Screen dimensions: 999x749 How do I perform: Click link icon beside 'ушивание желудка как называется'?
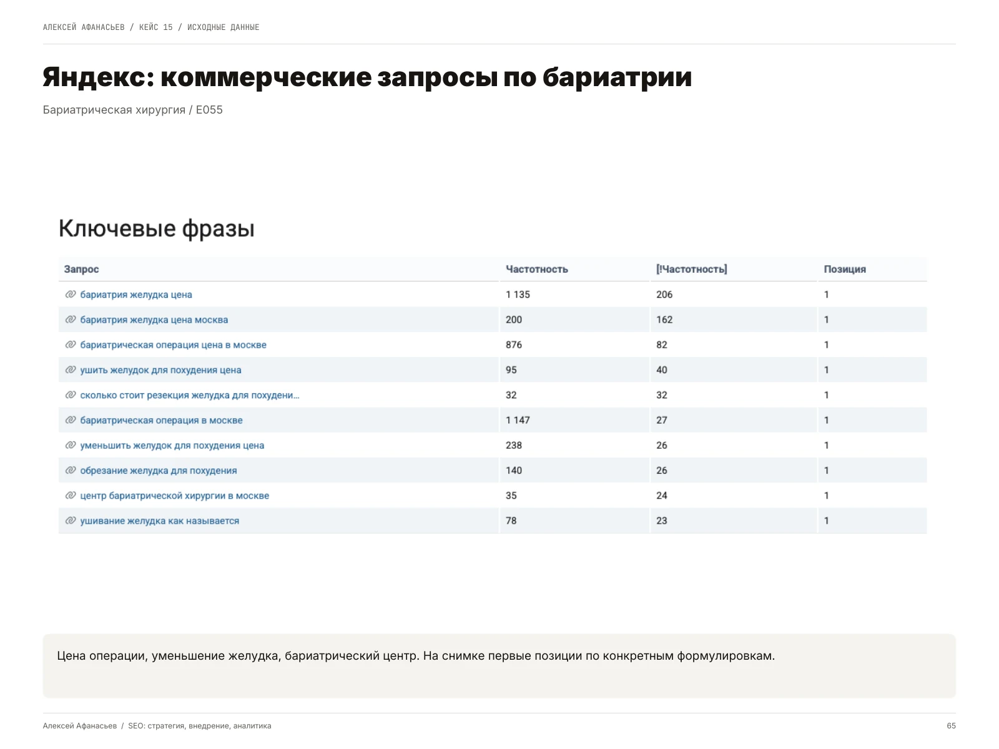click(71, 521)
